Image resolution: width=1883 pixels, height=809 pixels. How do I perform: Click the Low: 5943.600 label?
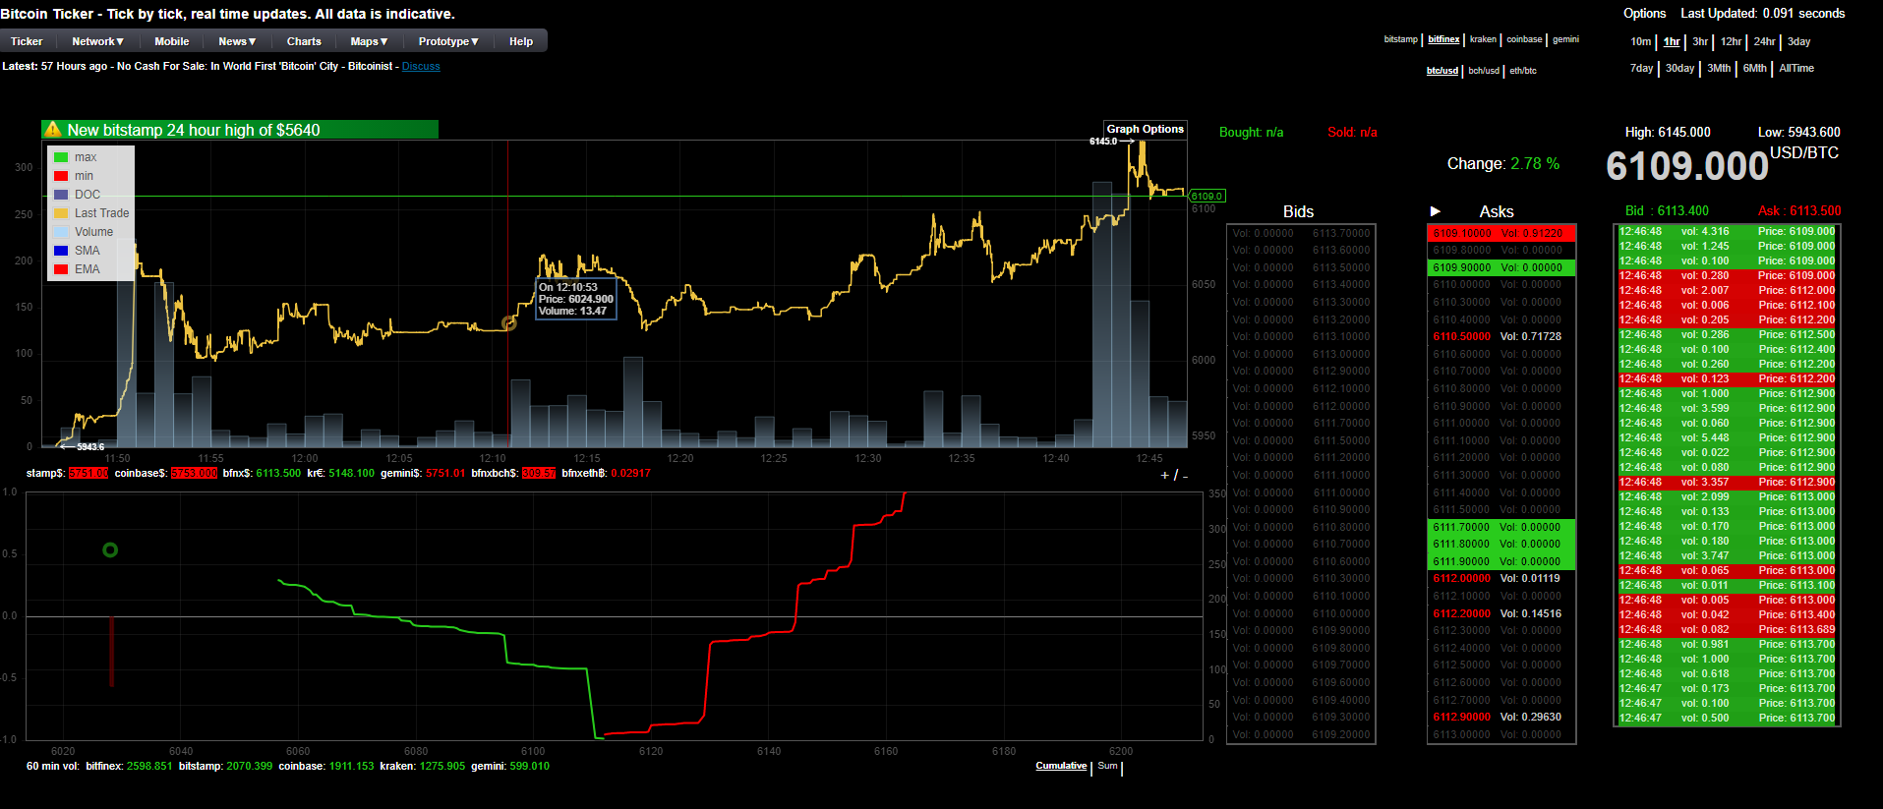coord(1799,132)
